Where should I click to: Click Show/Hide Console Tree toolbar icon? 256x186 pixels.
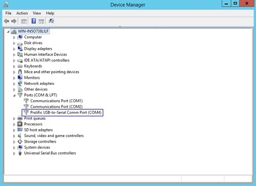(24, 21)
